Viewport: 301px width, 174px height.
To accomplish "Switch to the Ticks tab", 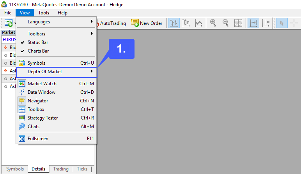I will tap(82, 169).
